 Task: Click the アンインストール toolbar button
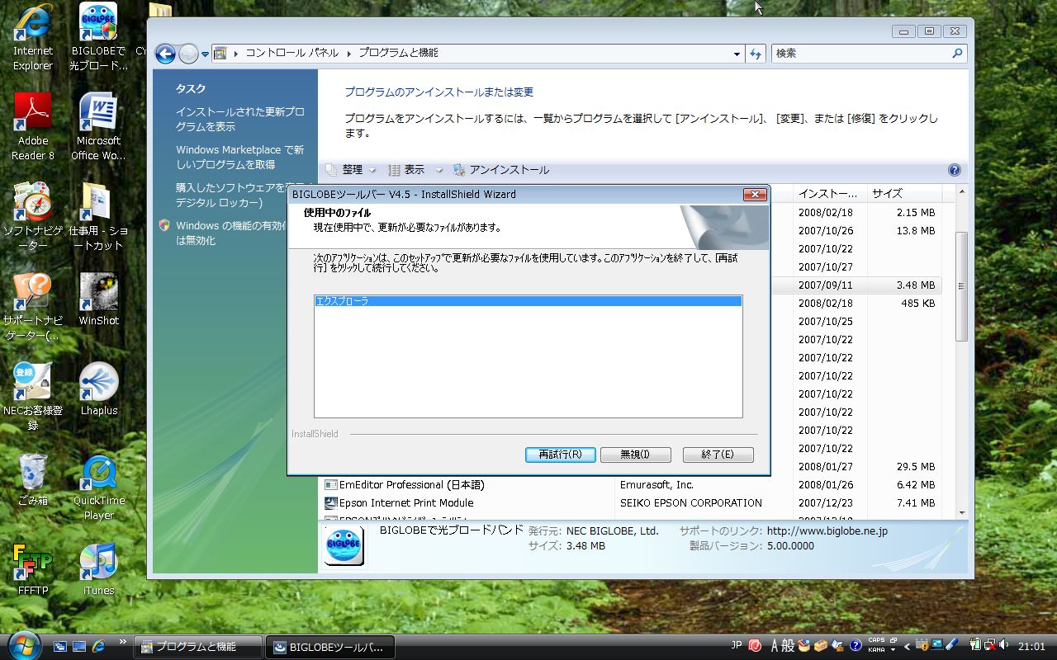tap(501, 170)
